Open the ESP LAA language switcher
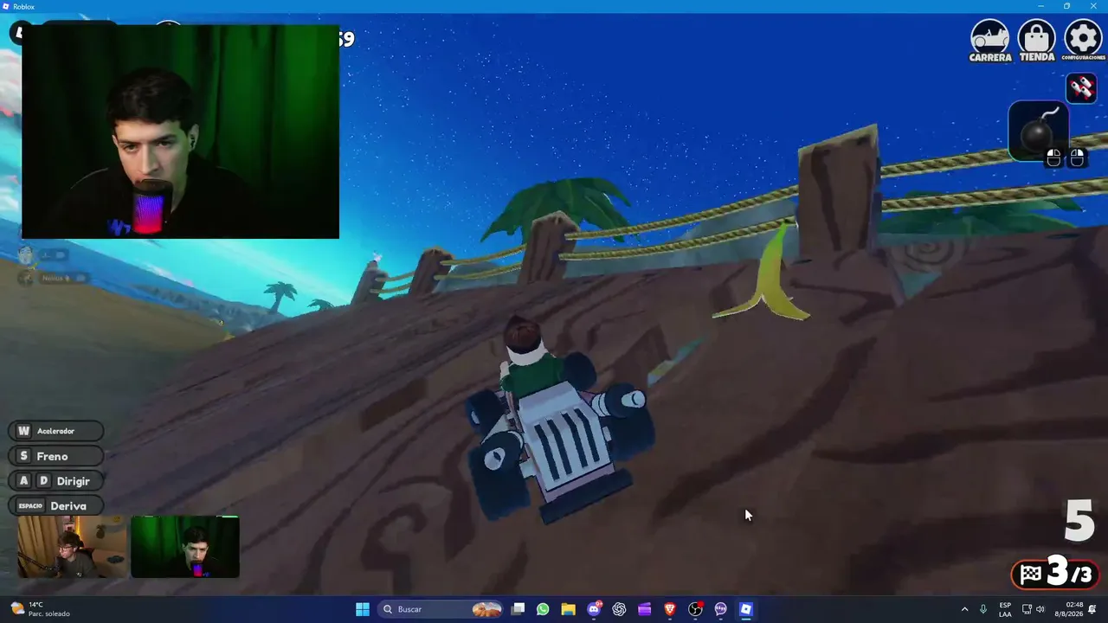1108x623 pixels. pos(1005,609)
